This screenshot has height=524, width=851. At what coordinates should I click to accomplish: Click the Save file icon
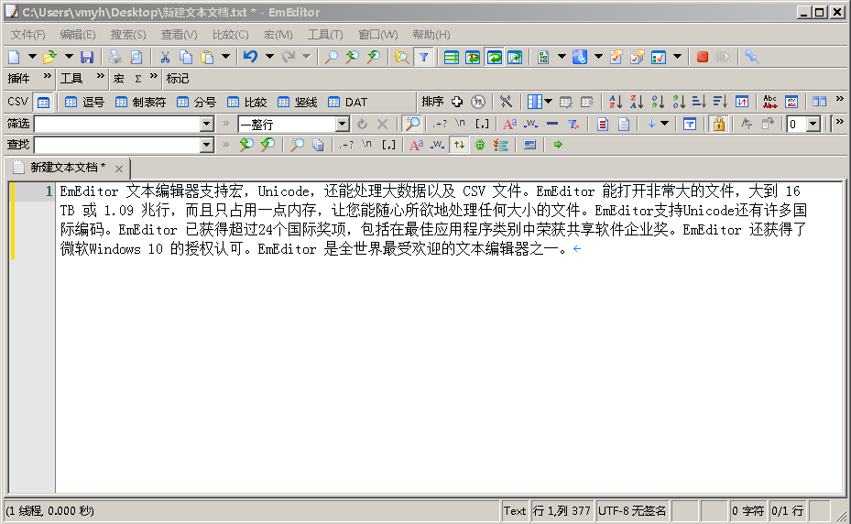87,57
